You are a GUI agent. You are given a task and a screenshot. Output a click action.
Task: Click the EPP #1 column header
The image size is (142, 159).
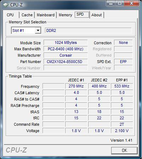pyautogui.click(x=122, y=80)
